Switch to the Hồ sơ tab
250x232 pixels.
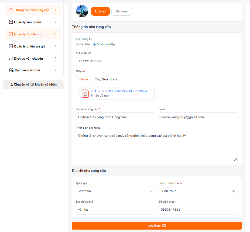pyautogui.click(x=84, y=79)
